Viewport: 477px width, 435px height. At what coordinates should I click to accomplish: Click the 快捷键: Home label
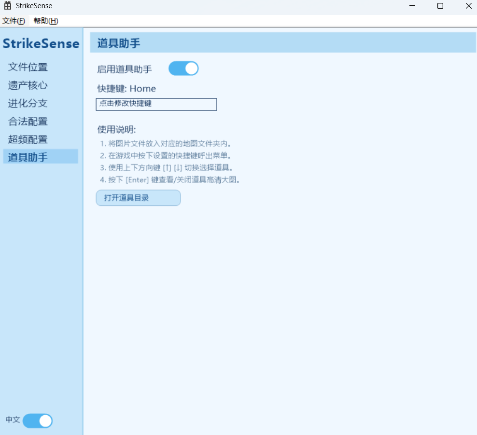point(126,89)
